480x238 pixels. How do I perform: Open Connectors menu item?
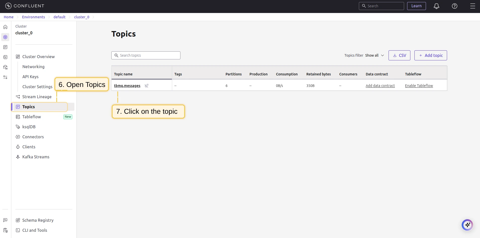pos(33,137)
